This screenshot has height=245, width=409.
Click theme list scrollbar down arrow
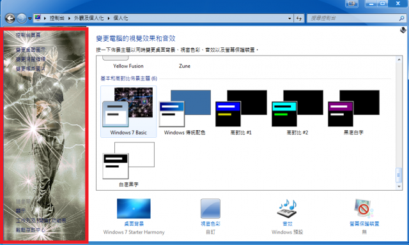tap(399, 186)
